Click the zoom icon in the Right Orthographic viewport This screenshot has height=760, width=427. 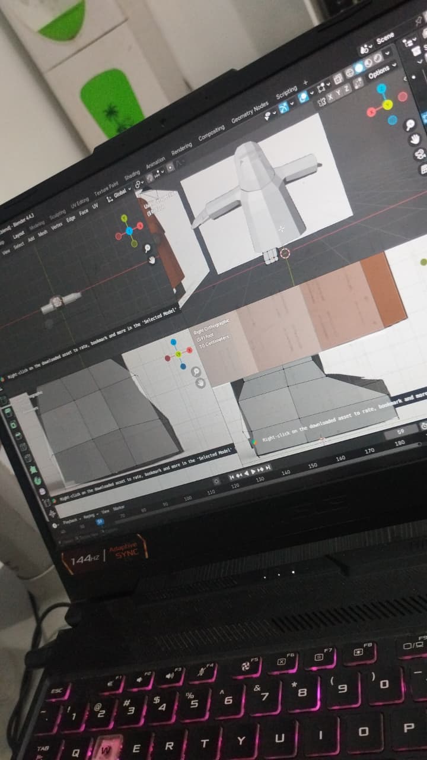(x=196, y=372)
